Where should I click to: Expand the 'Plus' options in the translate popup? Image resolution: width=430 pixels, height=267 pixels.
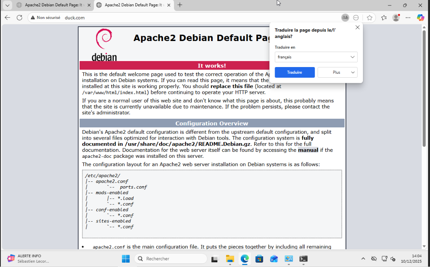[337, 72]
